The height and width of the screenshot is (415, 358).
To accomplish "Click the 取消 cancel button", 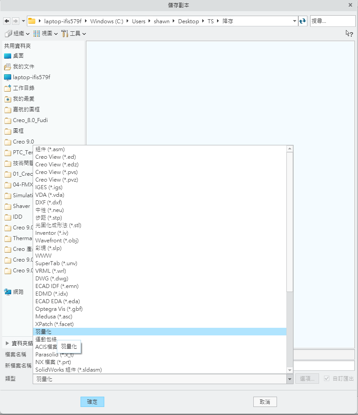I will (265, 402).
